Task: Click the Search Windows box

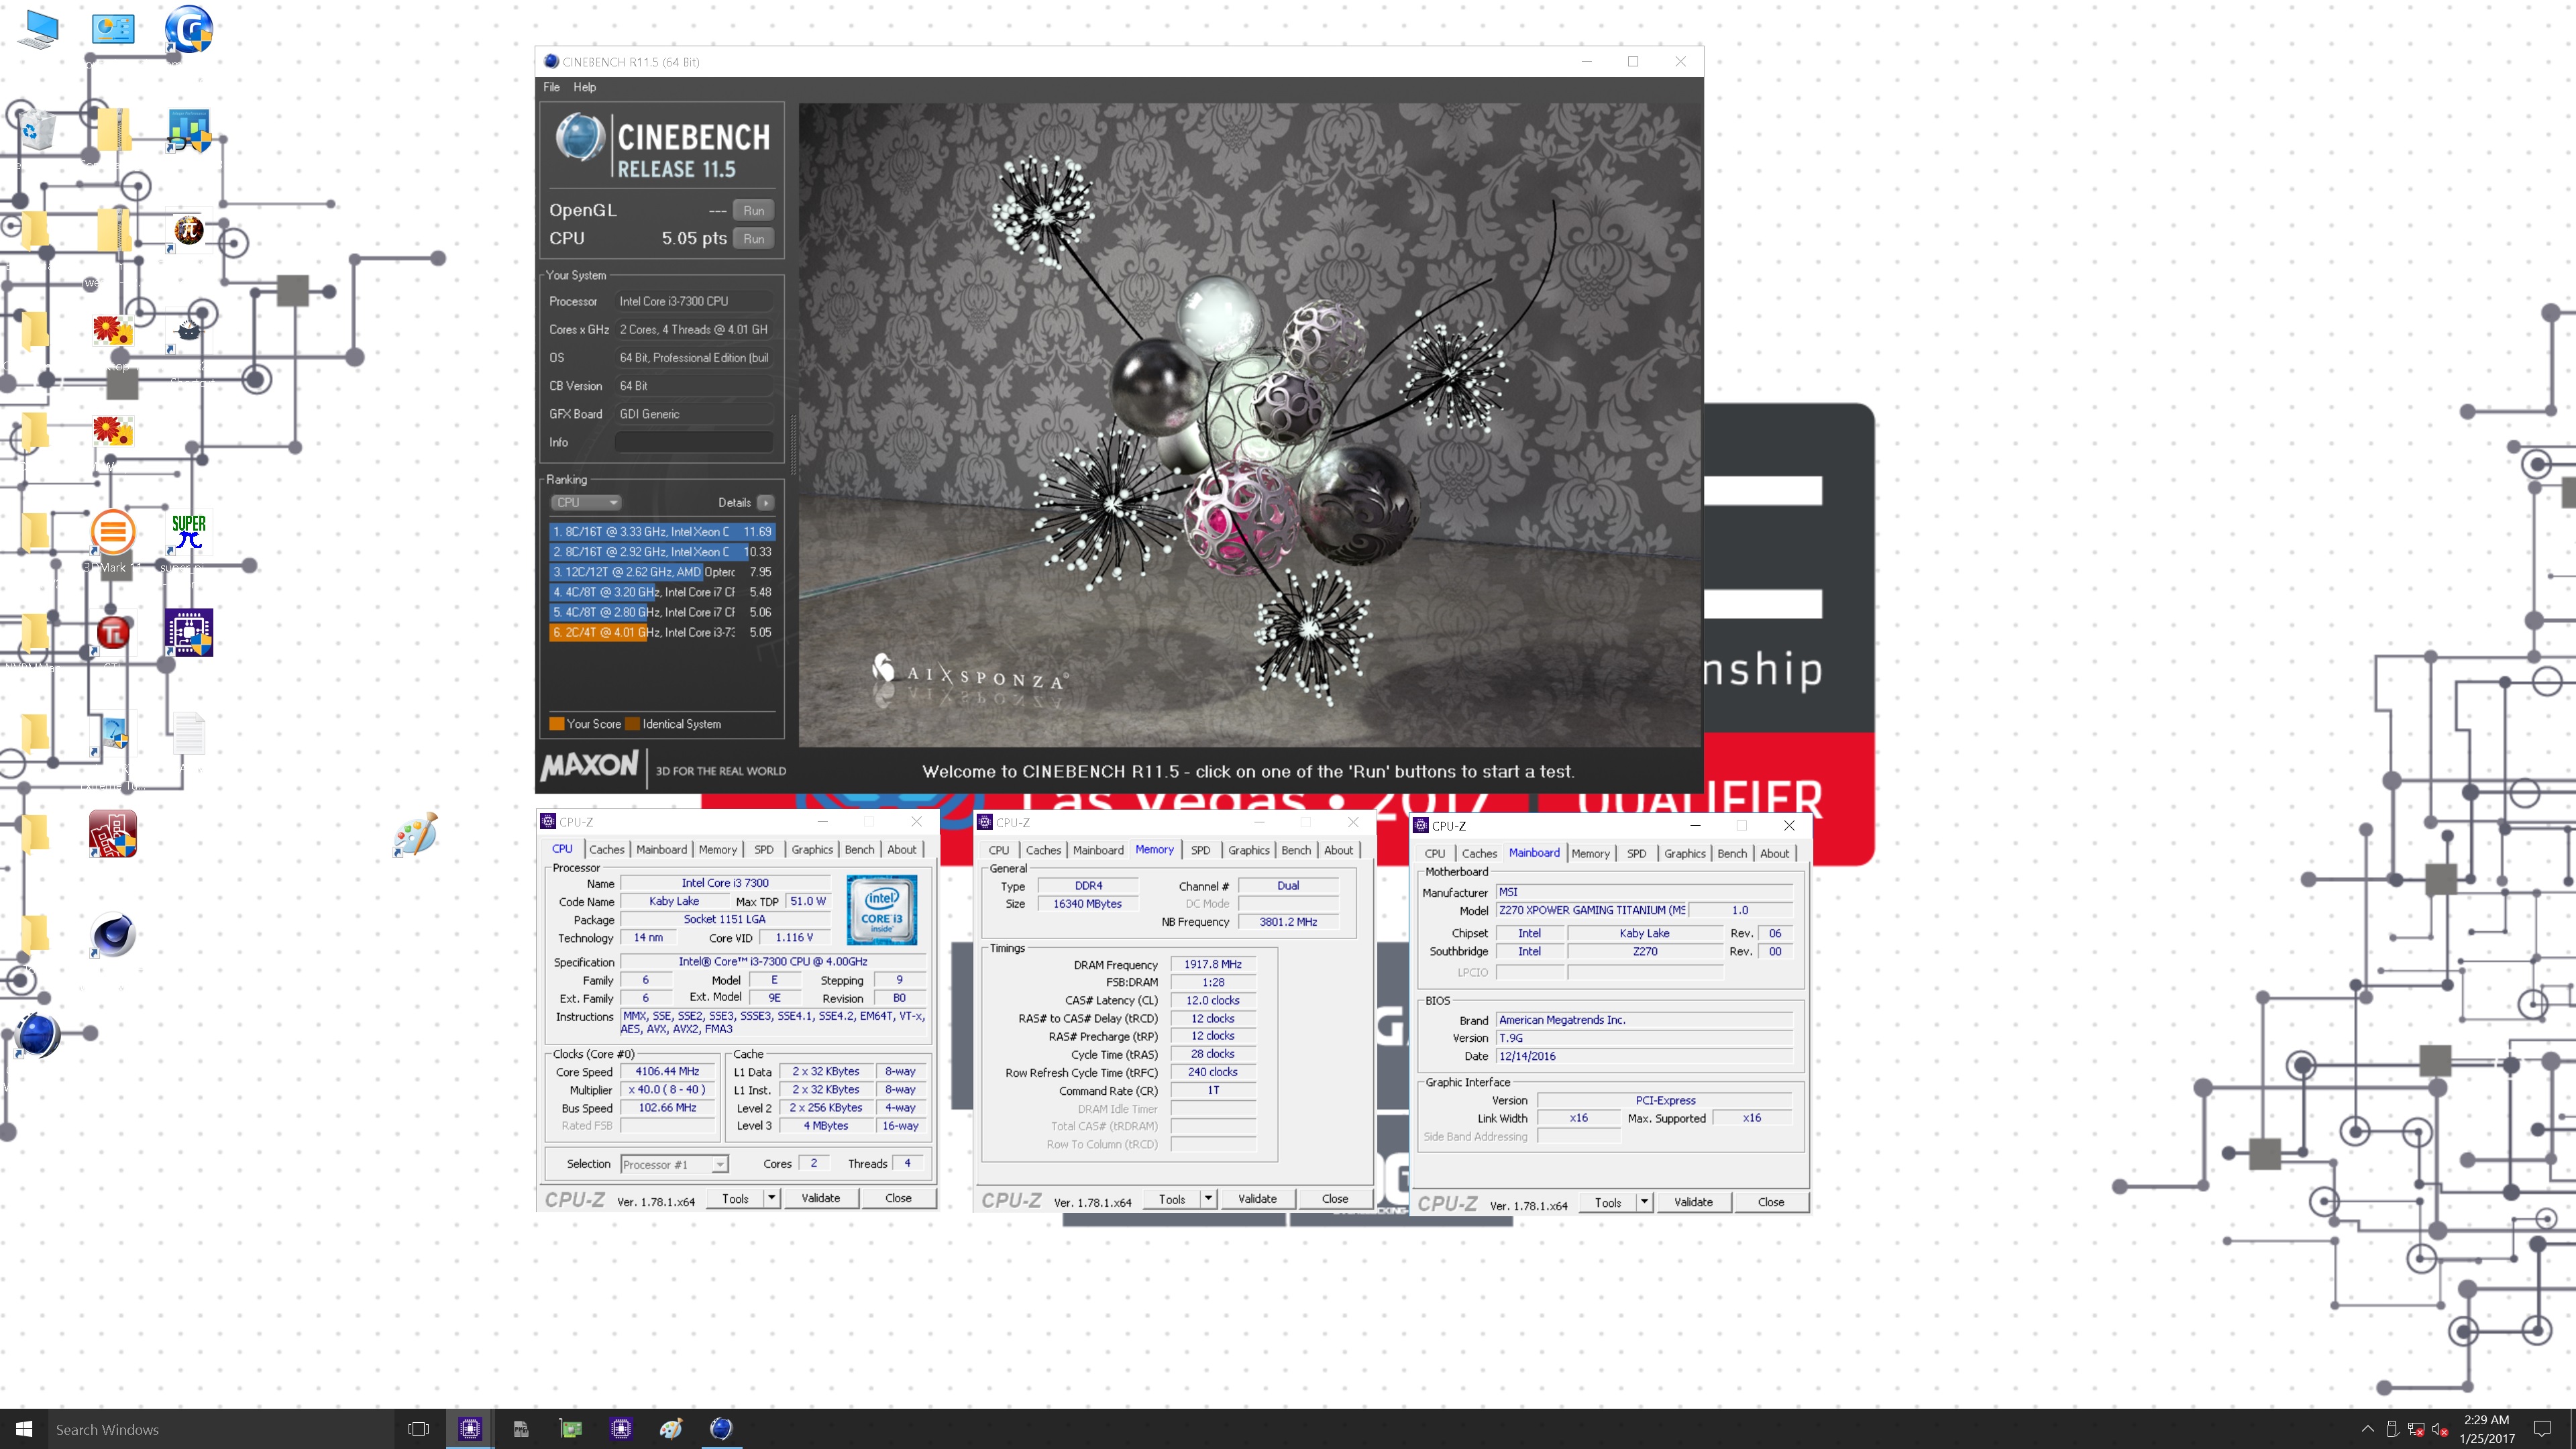Action: (x=220, y=1429)
